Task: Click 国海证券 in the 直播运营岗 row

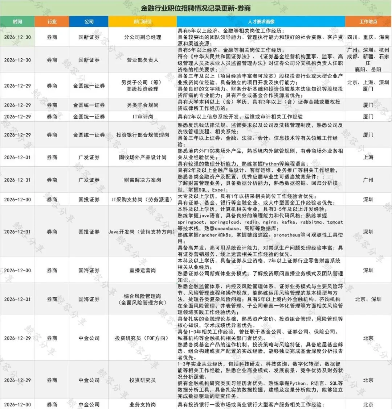Action: [89, 270]
